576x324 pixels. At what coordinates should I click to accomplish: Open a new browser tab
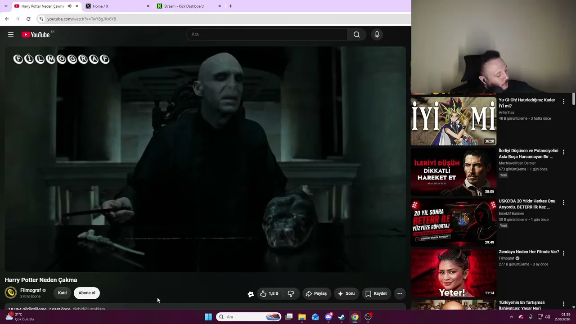tap(230, 6)
